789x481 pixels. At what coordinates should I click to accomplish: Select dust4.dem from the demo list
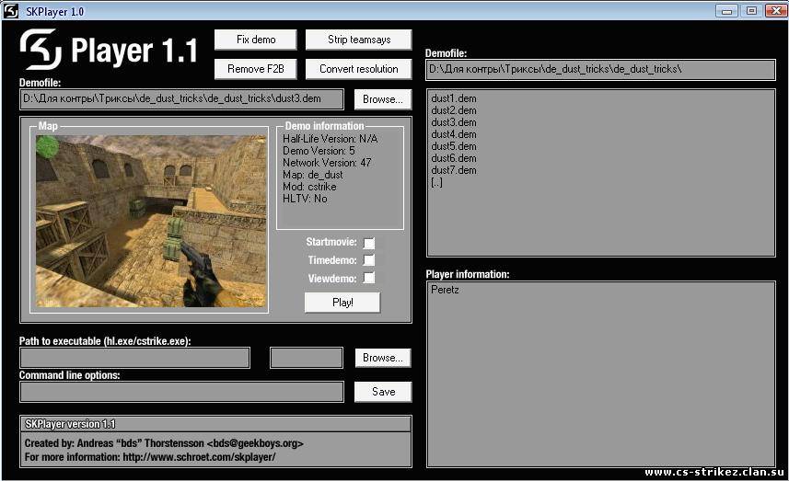[x=454, y=134]
